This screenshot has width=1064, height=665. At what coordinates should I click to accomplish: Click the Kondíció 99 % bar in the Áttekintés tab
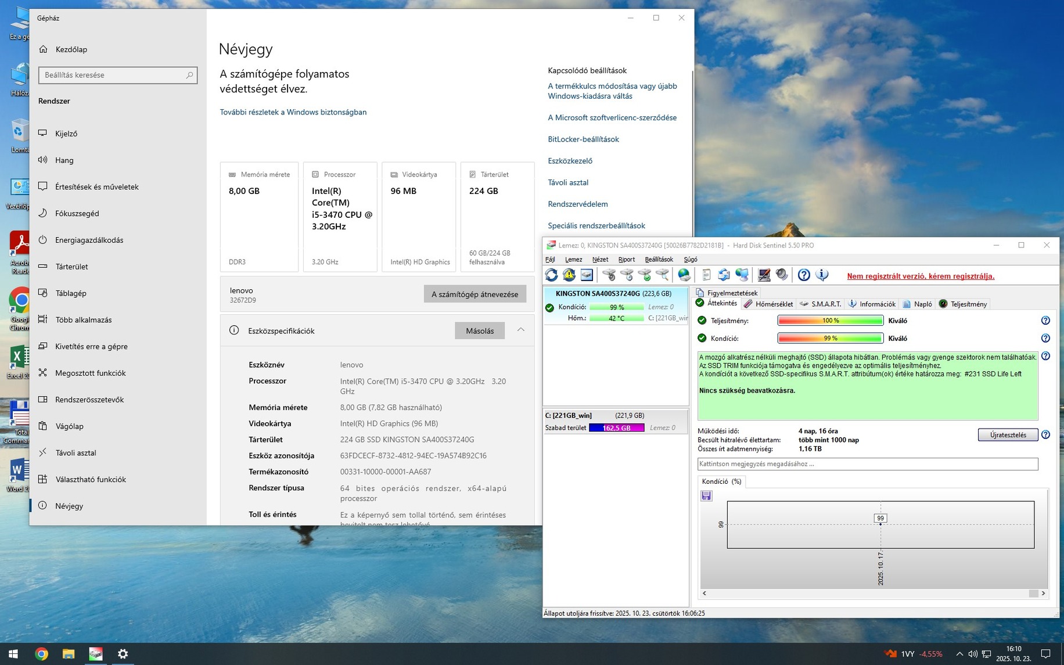point(831,338)
